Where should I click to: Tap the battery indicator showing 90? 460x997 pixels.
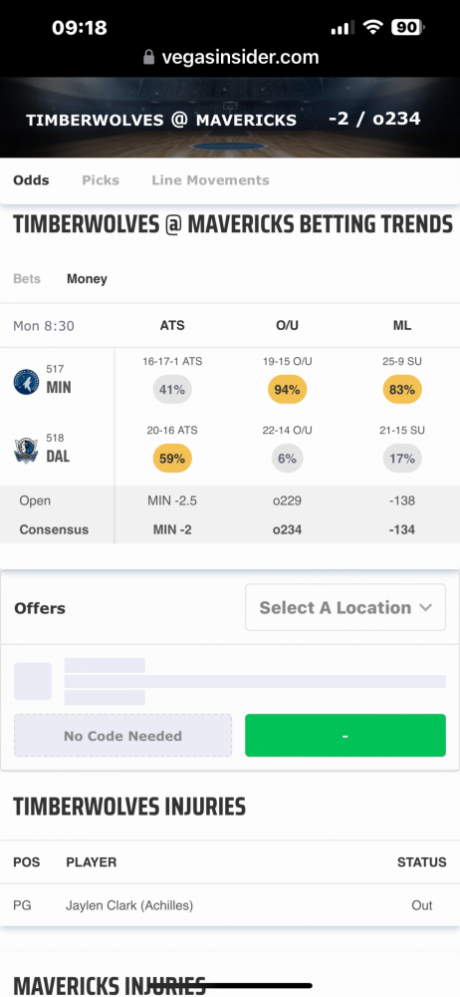coord(408,27)
